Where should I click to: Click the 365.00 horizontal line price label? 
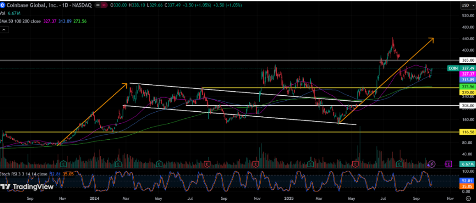click(x=467, y=60)
